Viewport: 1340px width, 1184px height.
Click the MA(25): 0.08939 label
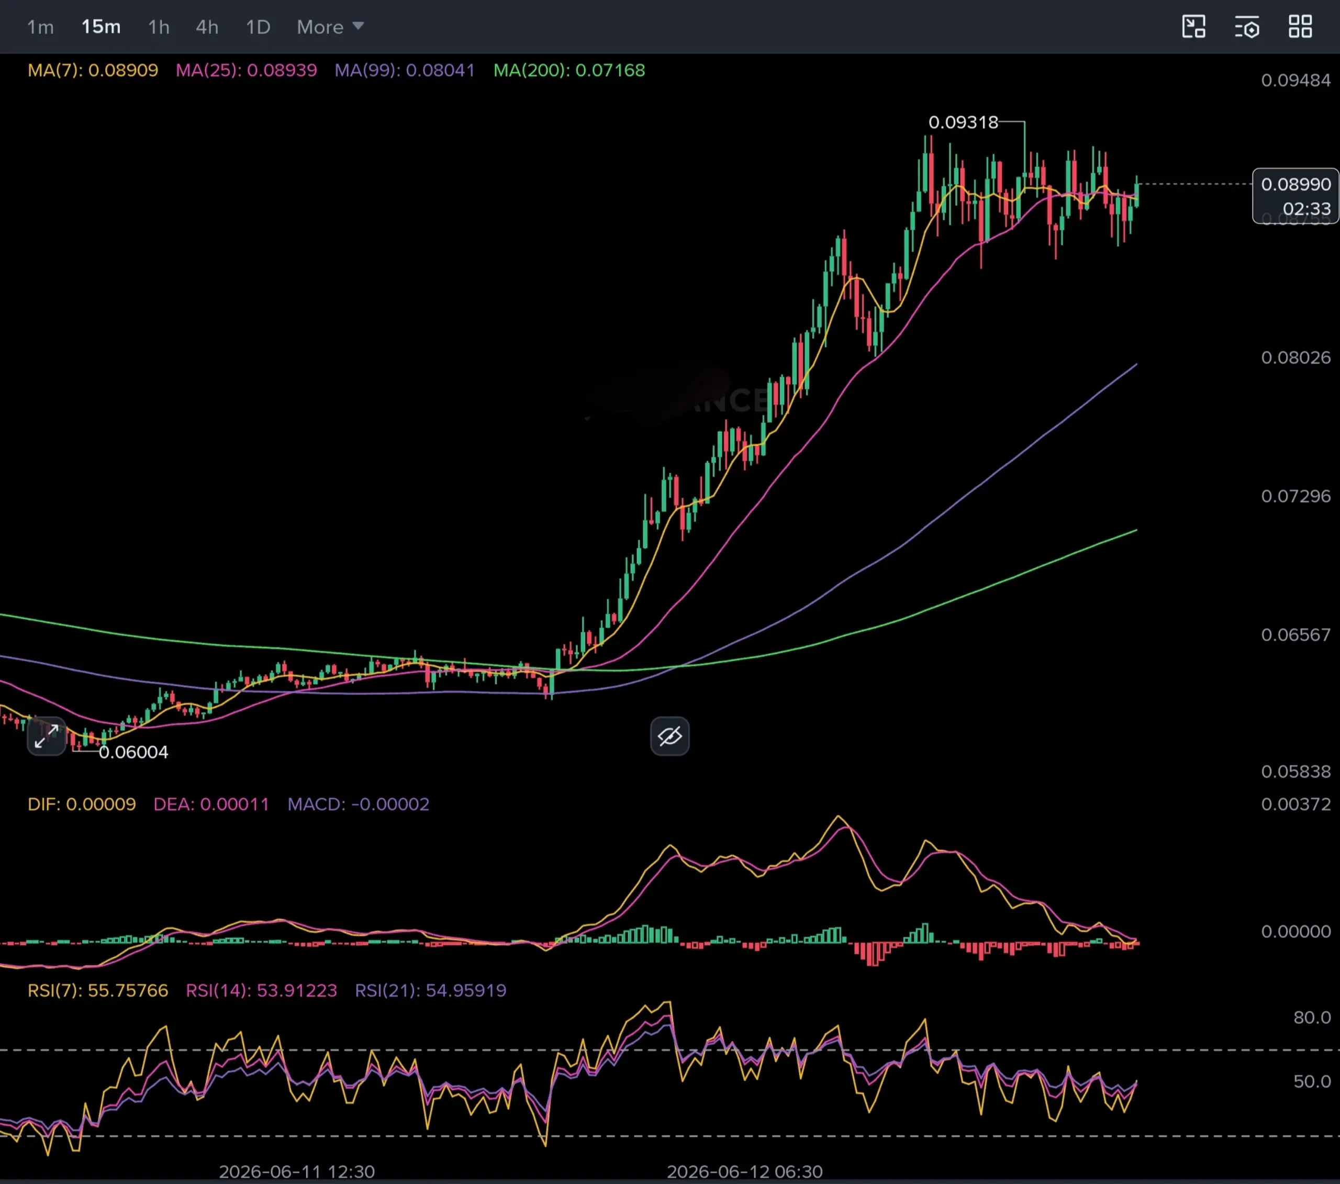pyautogui.click(x=247, y=70)
